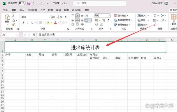Image resolution: width=177 pixels, height=112 pixels.
Task: Increase font size with large A icon
Action: (61, 17)
